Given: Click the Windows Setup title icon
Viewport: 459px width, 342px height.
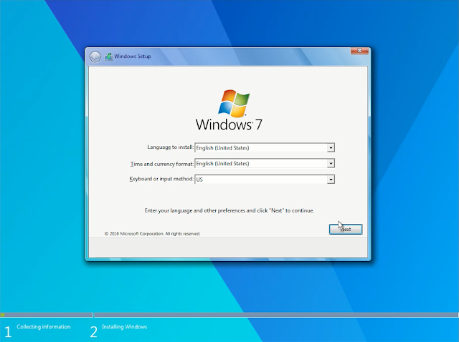Looking at the screenshot, I should pyautogui.click(x=108, y=57).
